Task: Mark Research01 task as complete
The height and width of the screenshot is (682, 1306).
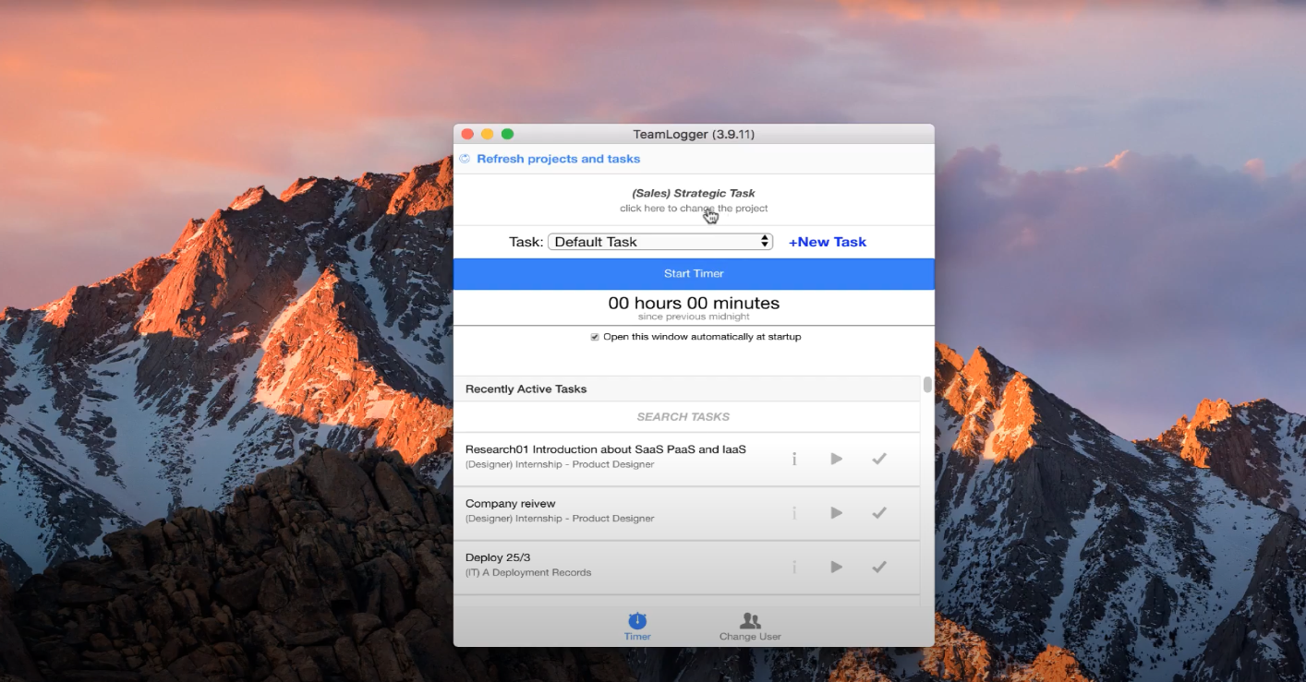Action: coord(878,459)
